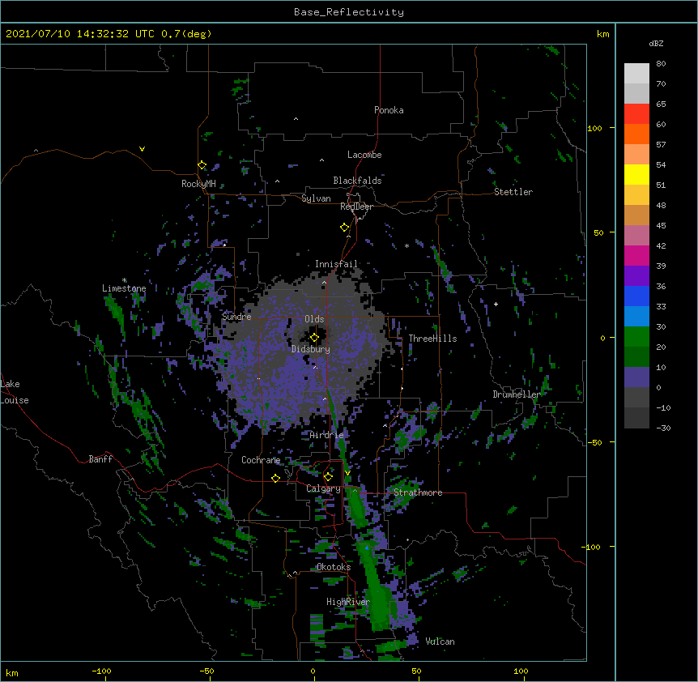
Task: Click the Lake Louise label
Action: point(15,392)
